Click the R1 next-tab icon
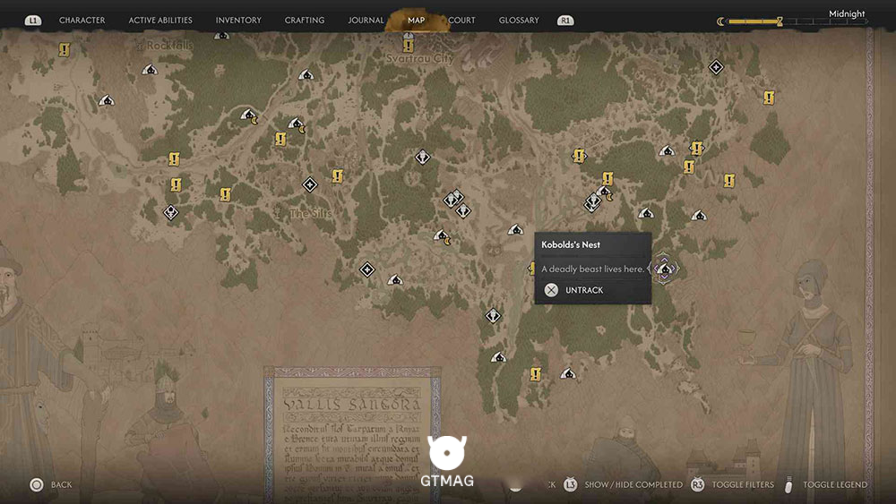 click(x=565, y=21)
